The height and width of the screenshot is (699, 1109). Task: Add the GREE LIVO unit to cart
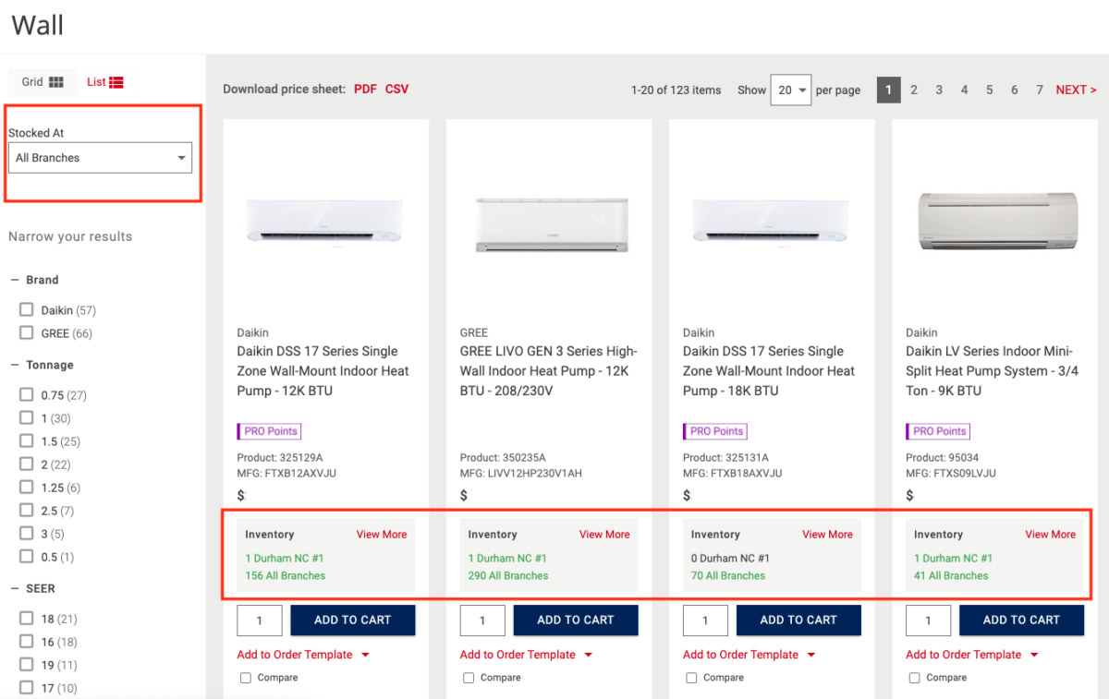(x=575, y=620)
